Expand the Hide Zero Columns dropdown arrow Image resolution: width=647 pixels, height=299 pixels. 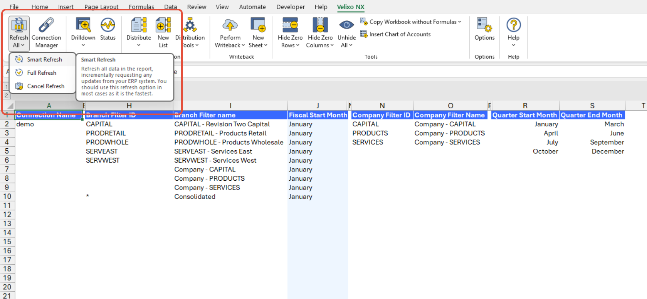(332, 45)
